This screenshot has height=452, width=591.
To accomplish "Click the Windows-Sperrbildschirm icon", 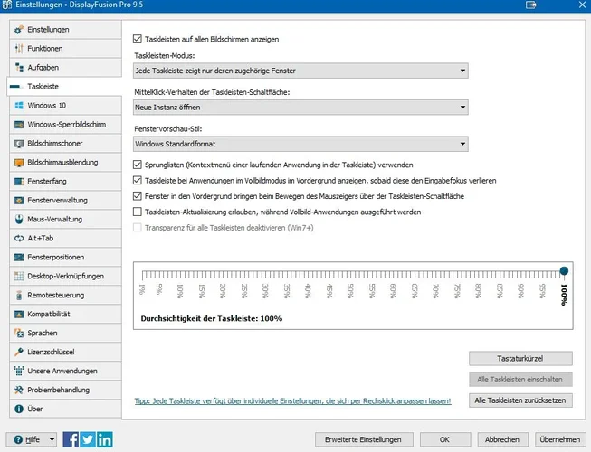I will coord(19,125).
